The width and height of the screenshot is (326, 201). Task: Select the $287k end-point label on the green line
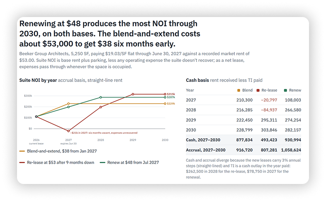[171, 97]
